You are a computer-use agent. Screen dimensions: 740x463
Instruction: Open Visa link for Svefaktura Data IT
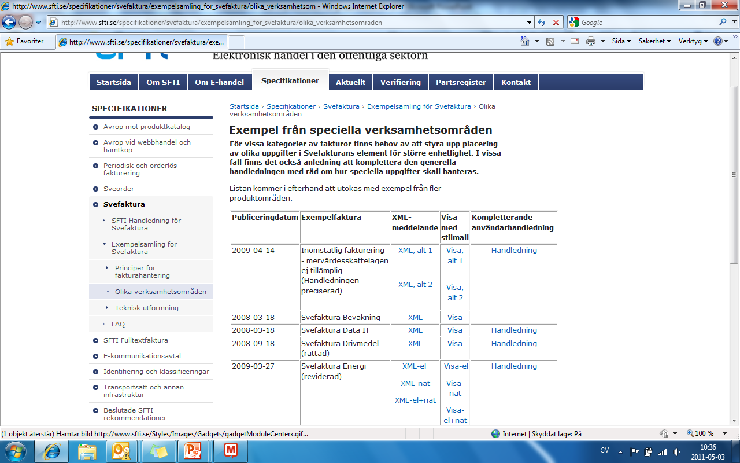455,330
